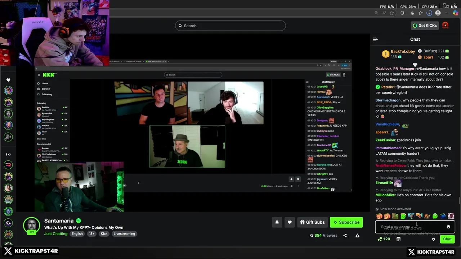This screenshot has width=461, height=259.
Task: Click the main stream video player
Action: (x=193, y=122)
